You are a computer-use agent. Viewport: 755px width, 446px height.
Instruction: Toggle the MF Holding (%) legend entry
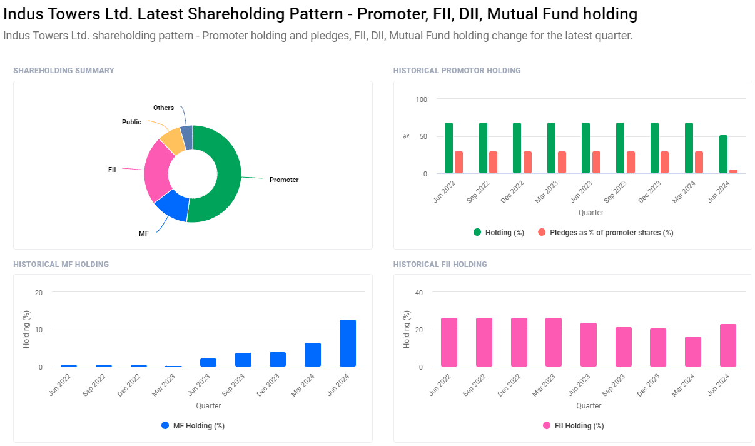click(193, 426)
